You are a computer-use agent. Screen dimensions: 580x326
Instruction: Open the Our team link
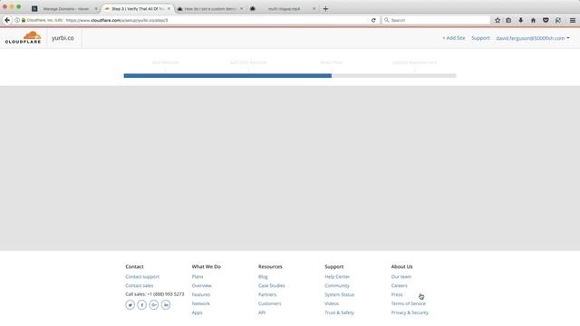(x=401, y=277)
